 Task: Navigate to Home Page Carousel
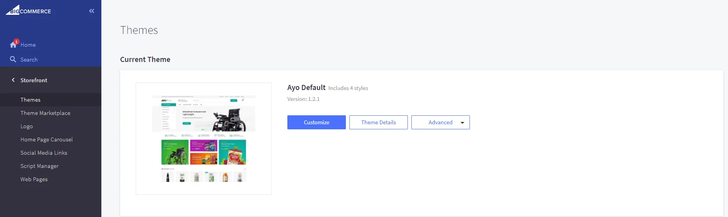pyautogui.click(x=46, y=139)
